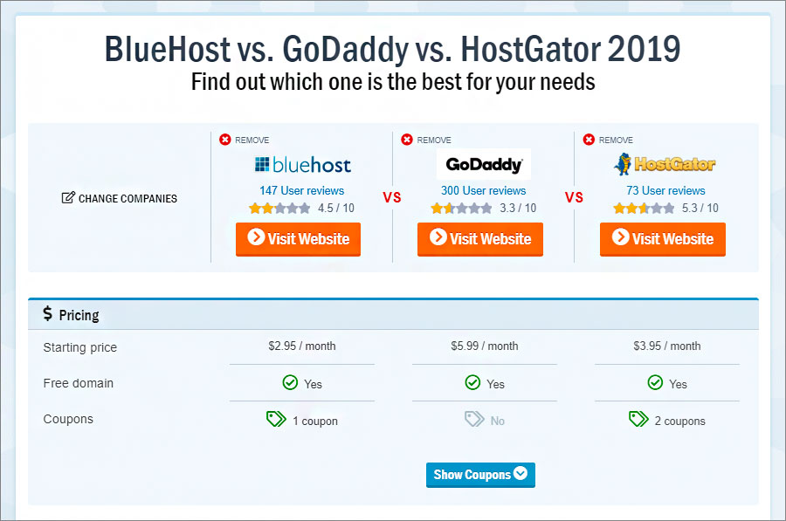Visit Website for HostGator

(663, 239)
